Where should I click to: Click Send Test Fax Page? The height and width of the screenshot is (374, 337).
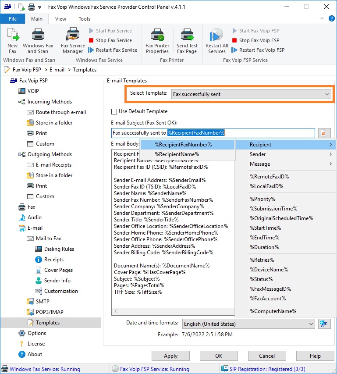(187, 40)
